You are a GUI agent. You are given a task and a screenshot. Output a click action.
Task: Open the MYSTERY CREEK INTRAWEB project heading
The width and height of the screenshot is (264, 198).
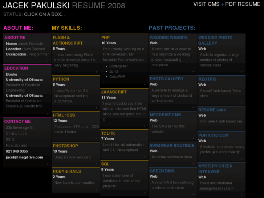click(215, 169)
